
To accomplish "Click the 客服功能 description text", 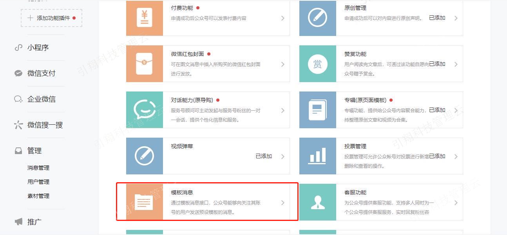I will click(x=389, y=208).
